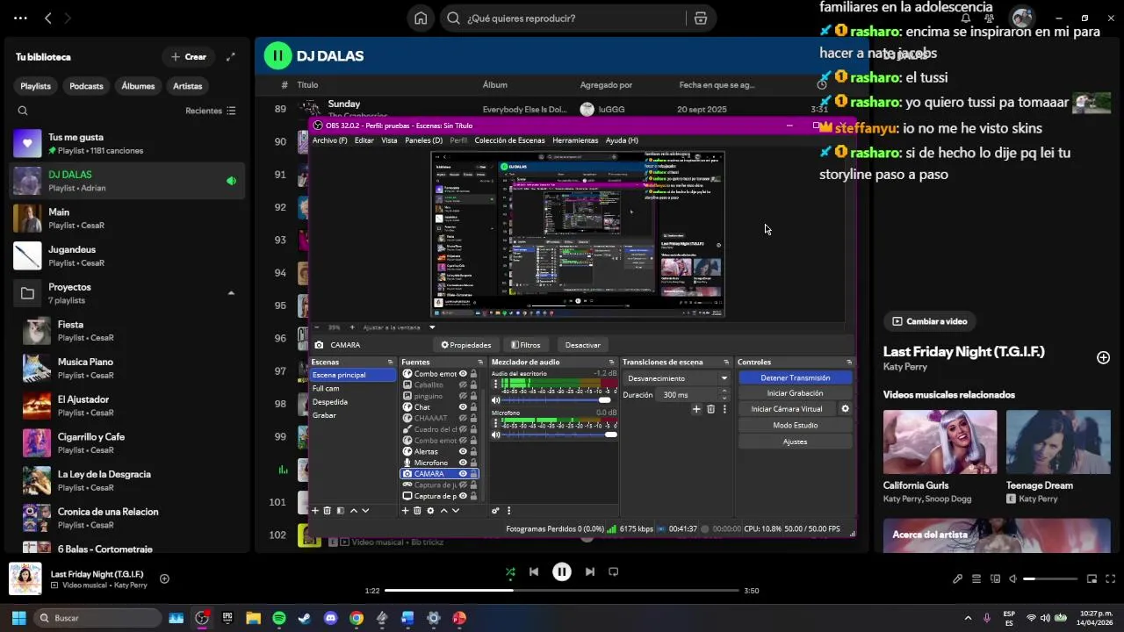Viewport: 1124px width, 632px height.
Task: Collapse the Proyectos folder in library
Action: point(231,293)
